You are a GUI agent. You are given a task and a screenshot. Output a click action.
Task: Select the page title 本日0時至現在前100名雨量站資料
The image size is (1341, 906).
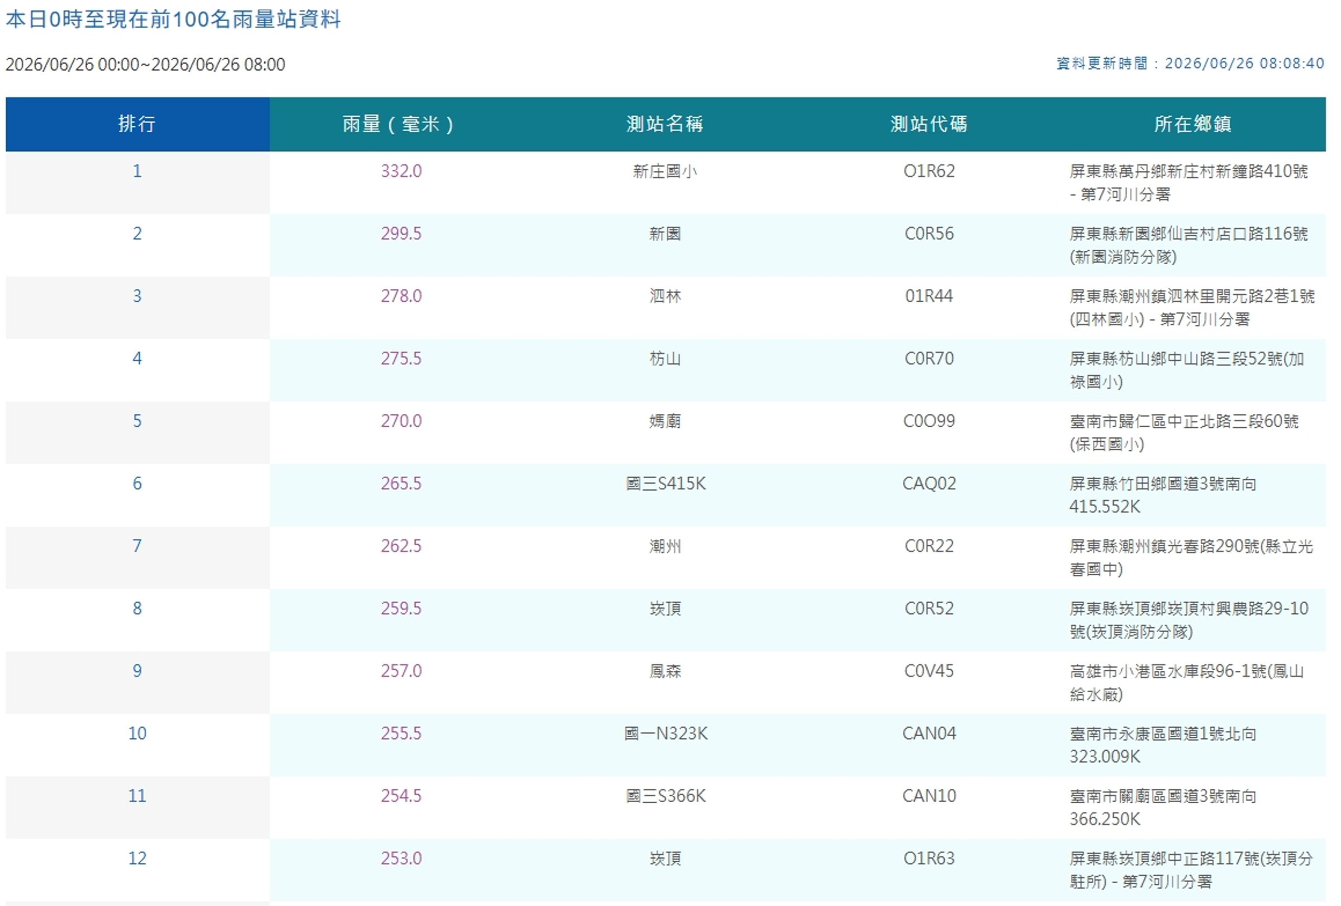[173, 20]
